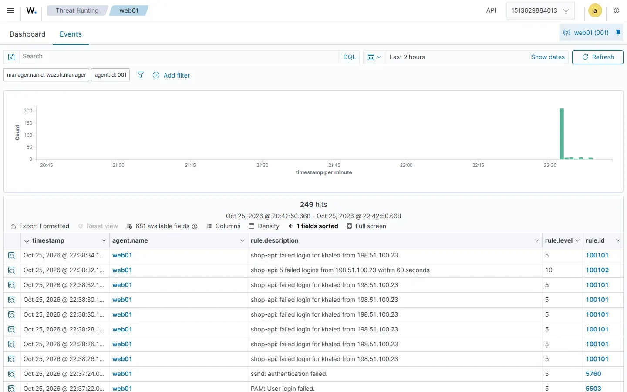Export Formatted results
Viewport: 627px width, 392px height.
point(40,226)
